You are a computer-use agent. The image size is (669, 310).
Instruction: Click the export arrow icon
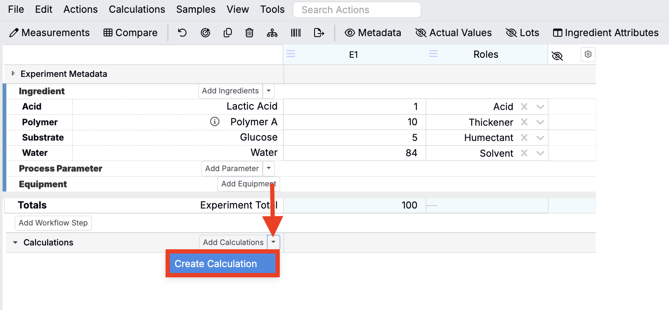(319, 33)
